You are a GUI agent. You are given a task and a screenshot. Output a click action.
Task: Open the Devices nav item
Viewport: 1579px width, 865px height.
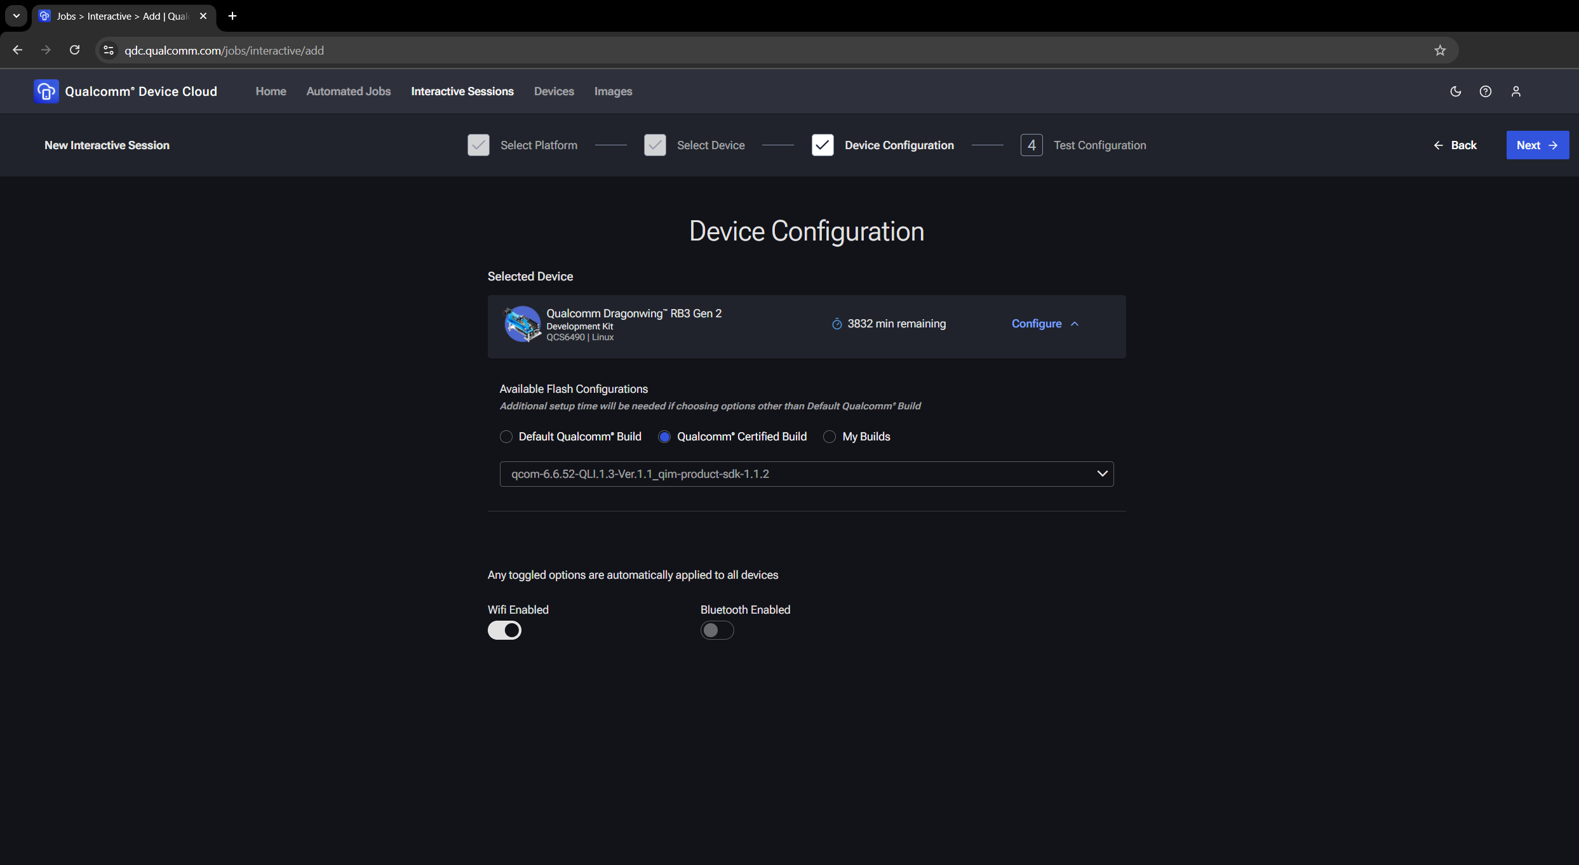[x=554, y=91]
